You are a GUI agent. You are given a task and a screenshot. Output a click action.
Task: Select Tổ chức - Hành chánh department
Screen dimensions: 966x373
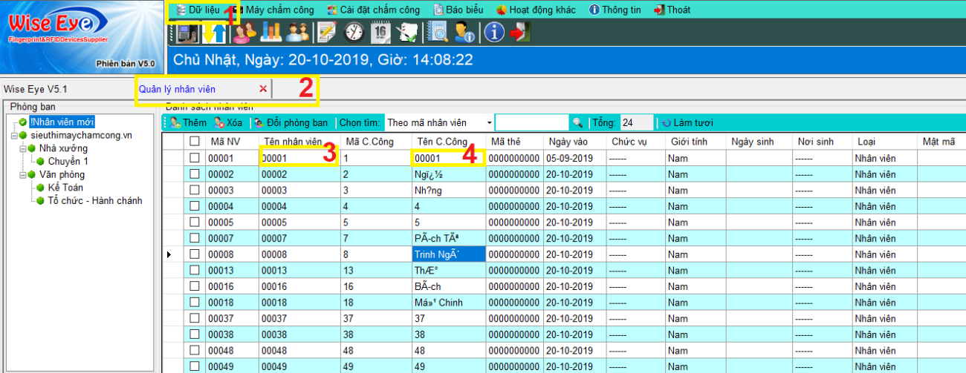pyautogui.click(x=95, y=201)
